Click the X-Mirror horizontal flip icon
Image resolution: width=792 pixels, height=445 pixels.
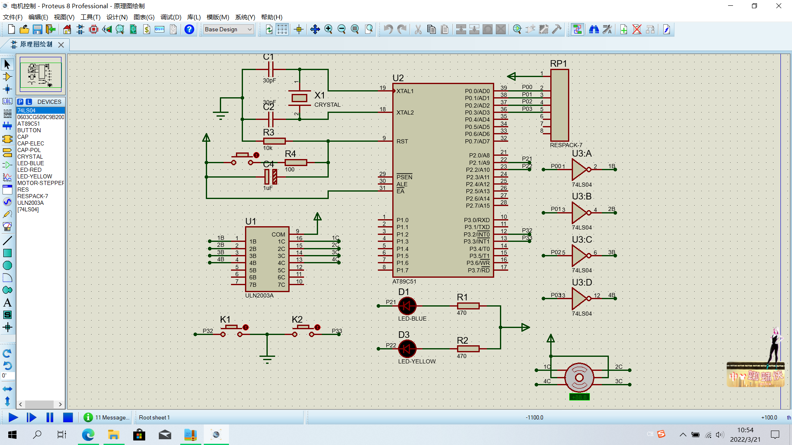(x=7, y=389)
